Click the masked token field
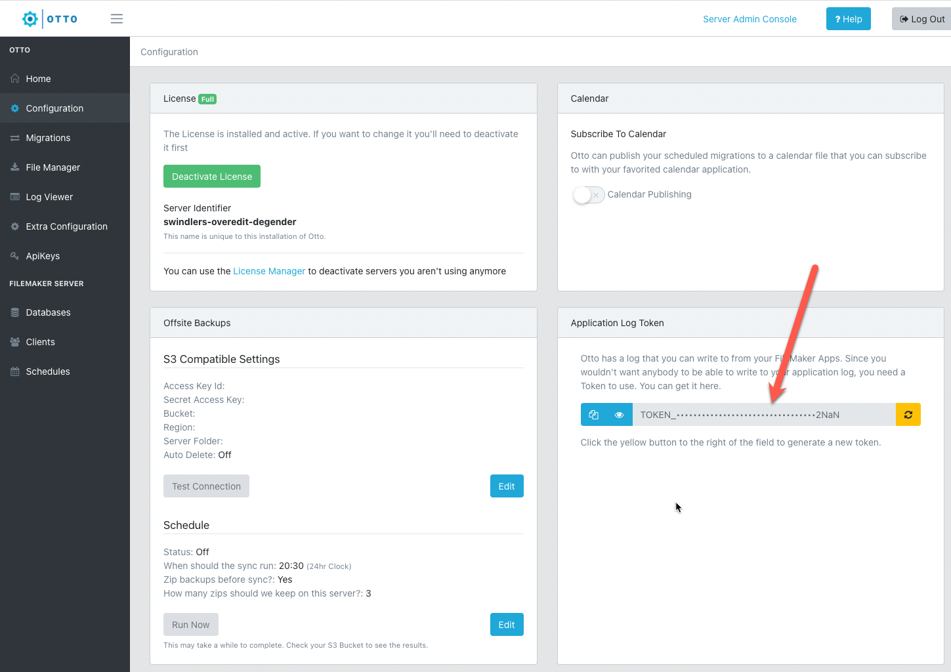This screenshot has height=672, width=951. 764,415
